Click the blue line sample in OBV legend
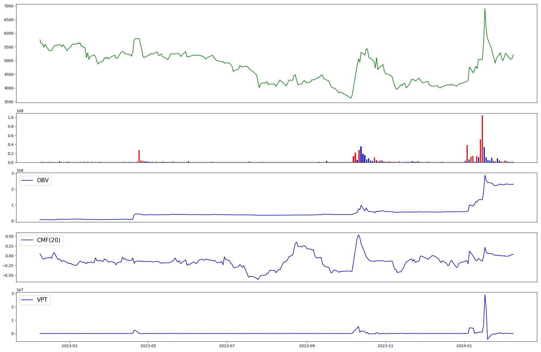 [x=27, y=181]
